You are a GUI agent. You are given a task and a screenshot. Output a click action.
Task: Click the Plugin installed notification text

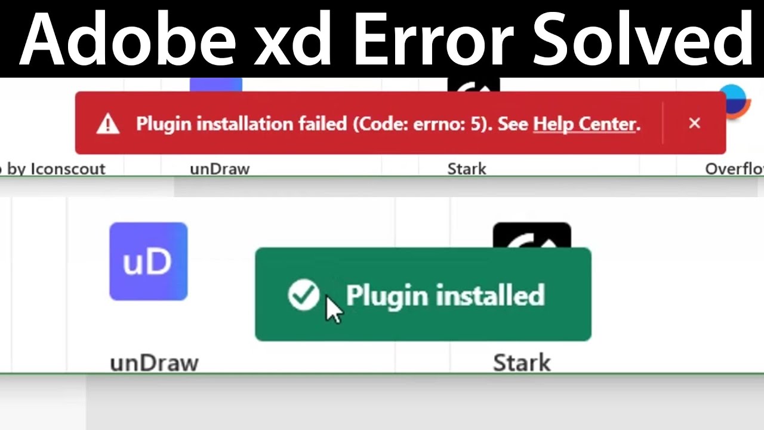[445, 296]
